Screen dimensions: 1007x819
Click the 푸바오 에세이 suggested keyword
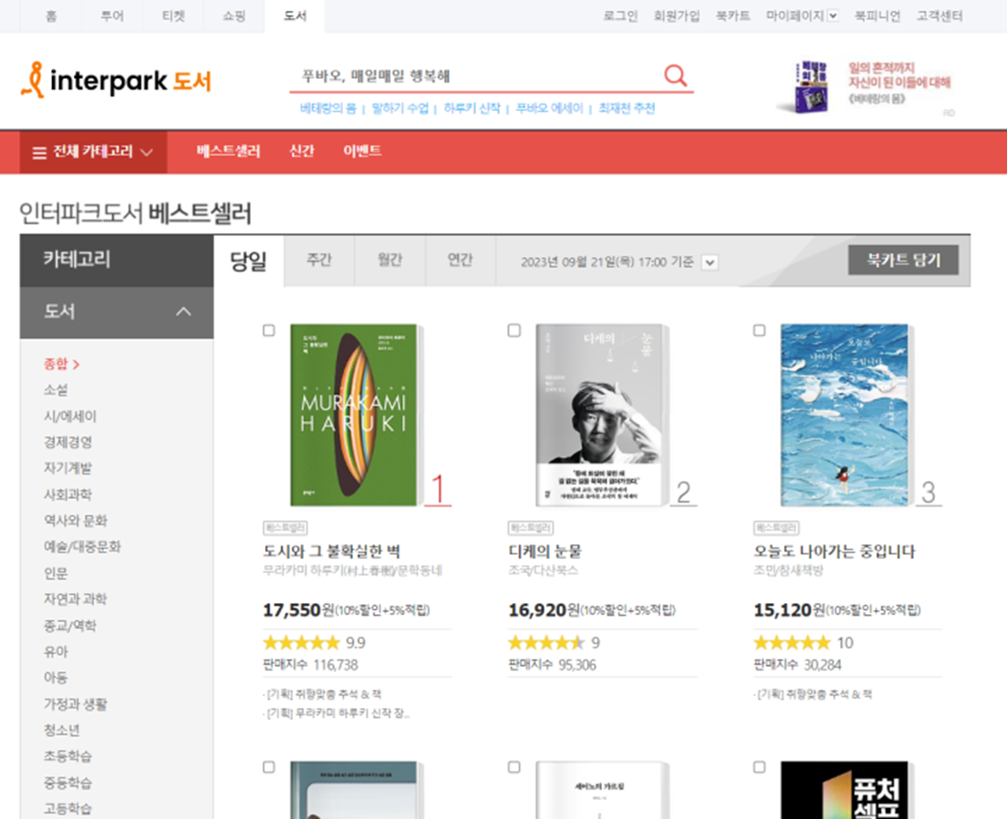click(550, 108)
